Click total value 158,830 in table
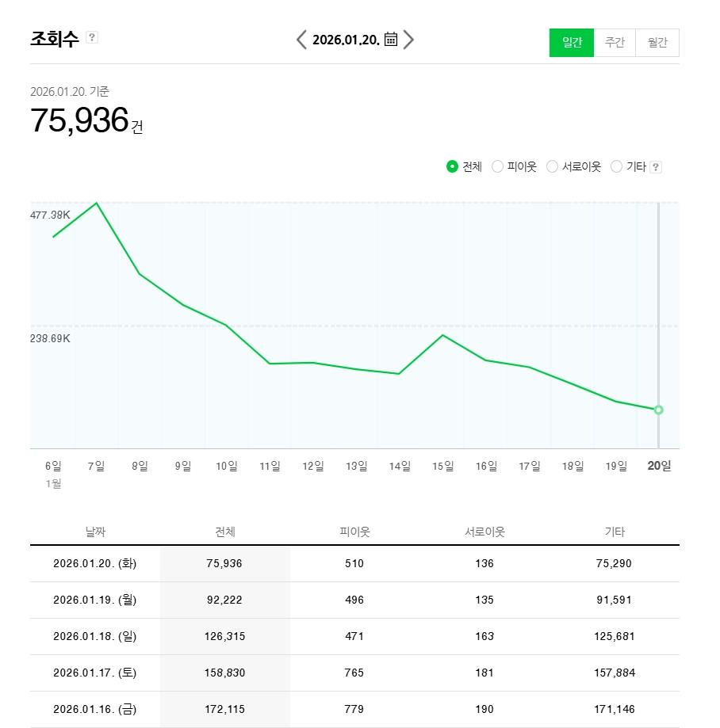This screenshot has height=728, width=720. point(224,673)
